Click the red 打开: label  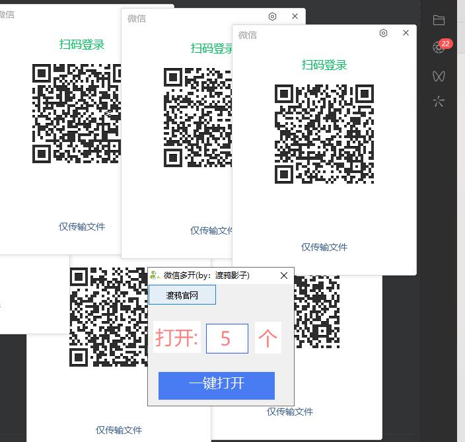pos(176,338)
